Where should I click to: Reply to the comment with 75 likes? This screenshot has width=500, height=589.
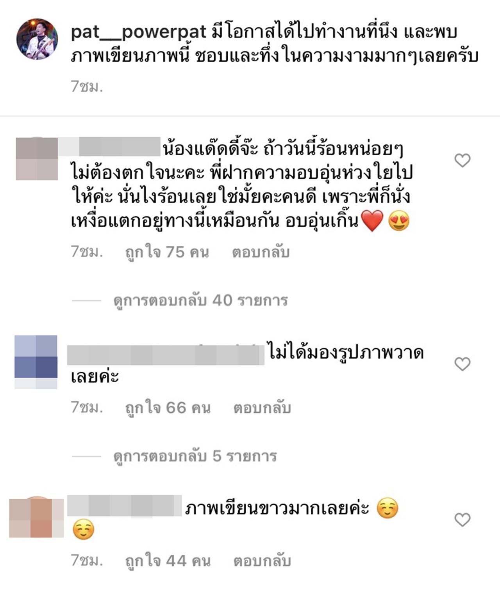[x=261, y=252]
